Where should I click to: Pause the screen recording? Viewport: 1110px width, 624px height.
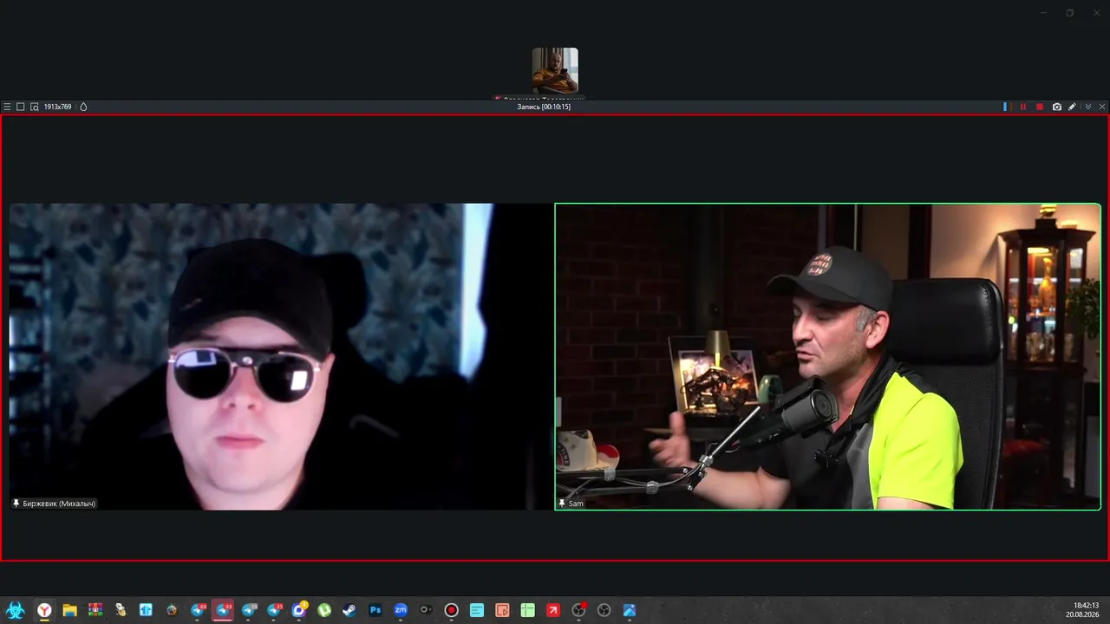1023,107
